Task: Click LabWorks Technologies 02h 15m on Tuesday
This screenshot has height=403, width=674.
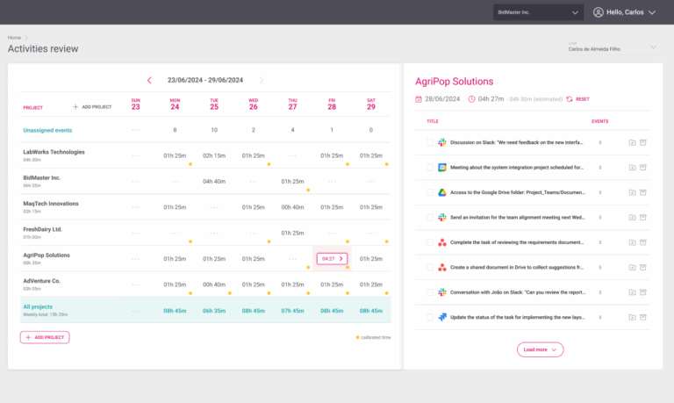Action: (214, 155)
